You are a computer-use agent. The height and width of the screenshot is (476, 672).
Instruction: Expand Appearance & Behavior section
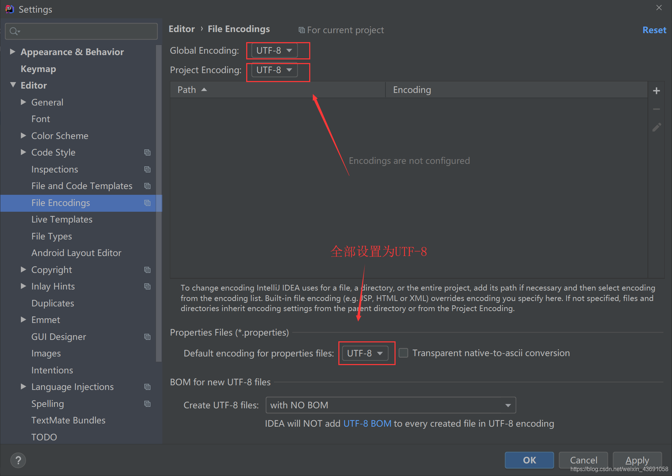tap(13, 51)
